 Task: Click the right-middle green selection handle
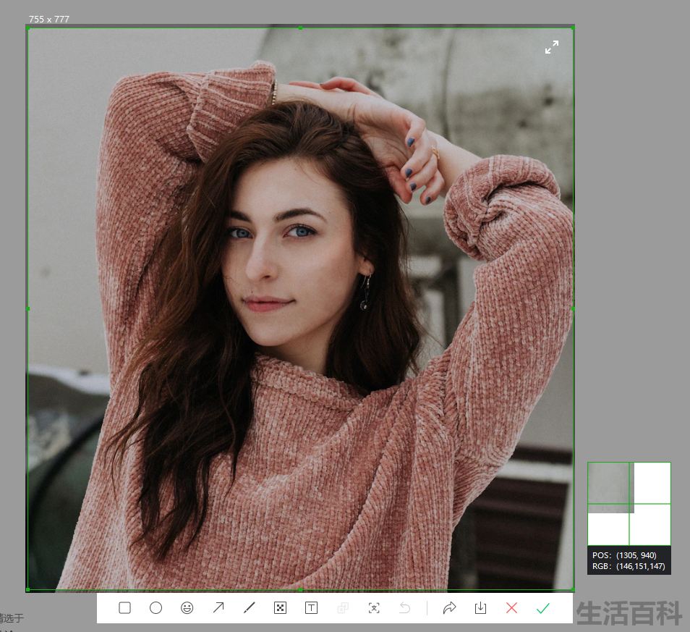click(x=573, y=308)
